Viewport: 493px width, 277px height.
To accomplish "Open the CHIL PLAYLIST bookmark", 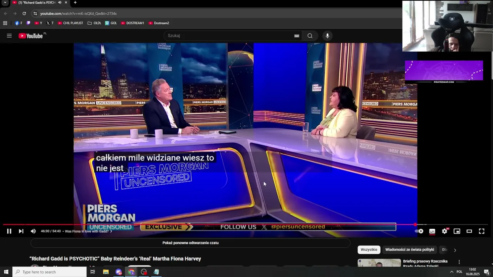I will (70, 23).
